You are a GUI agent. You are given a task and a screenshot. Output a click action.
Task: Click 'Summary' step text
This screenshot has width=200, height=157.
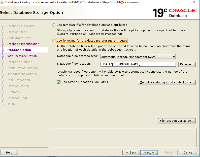tap(14, 92)
